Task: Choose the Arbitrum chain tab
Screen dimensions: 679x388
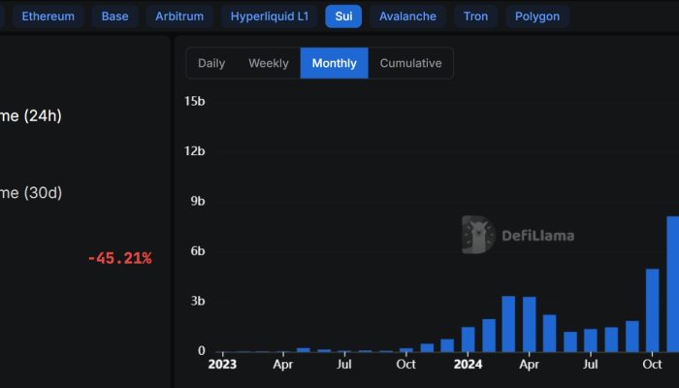Action: tap(179, 16)
